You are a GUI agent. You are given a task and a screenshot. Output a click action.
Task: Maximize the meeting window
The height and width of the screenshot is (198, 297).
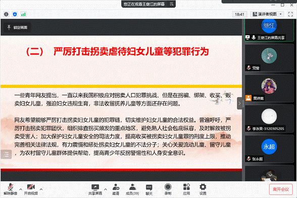coord(282,5)
